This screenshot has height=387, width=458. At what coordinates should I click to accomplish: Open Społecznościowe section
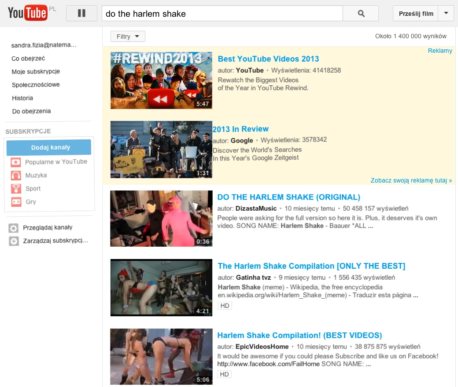pos(36,84)
